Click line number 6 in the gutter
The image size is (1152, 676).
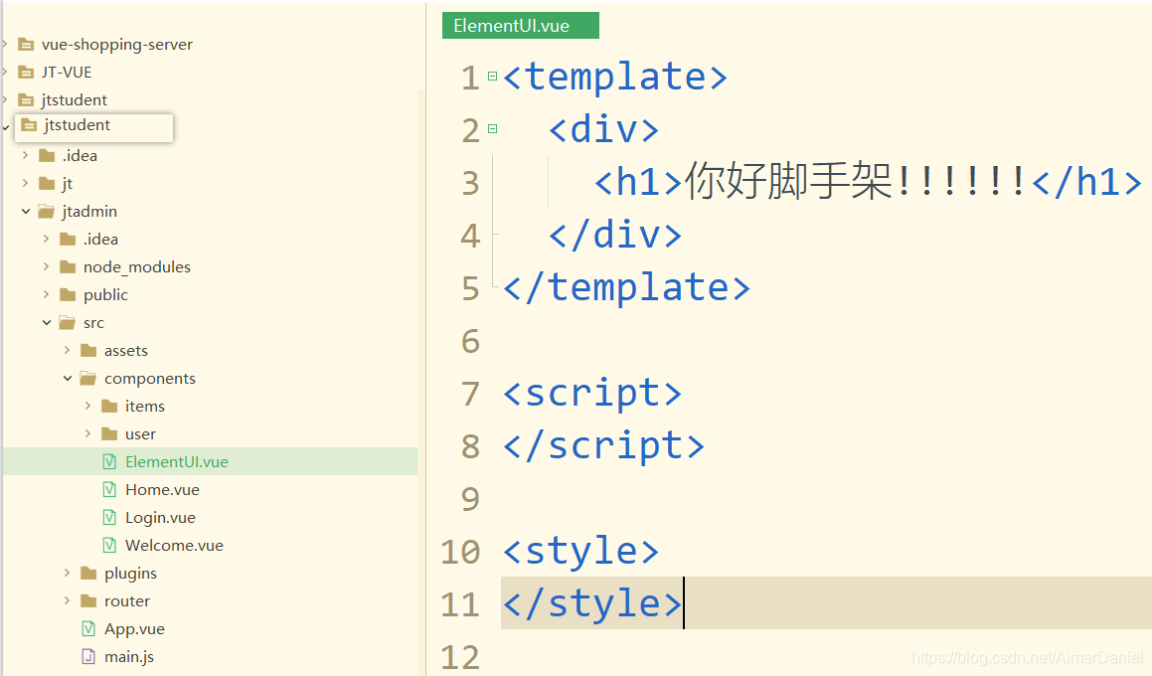[x=470, y=342]
